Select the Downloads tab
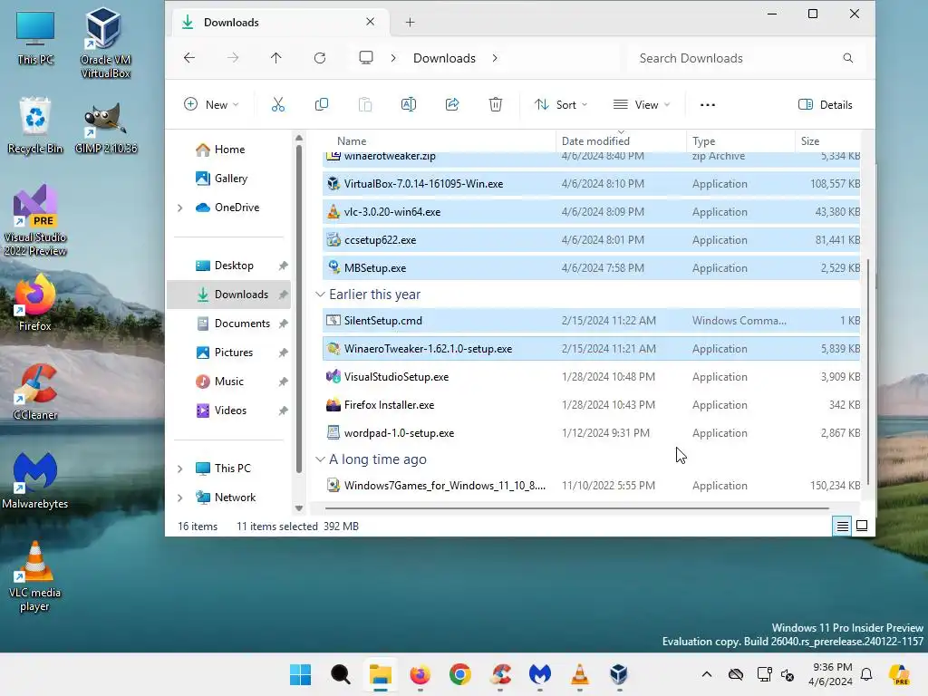 [278, 23]
